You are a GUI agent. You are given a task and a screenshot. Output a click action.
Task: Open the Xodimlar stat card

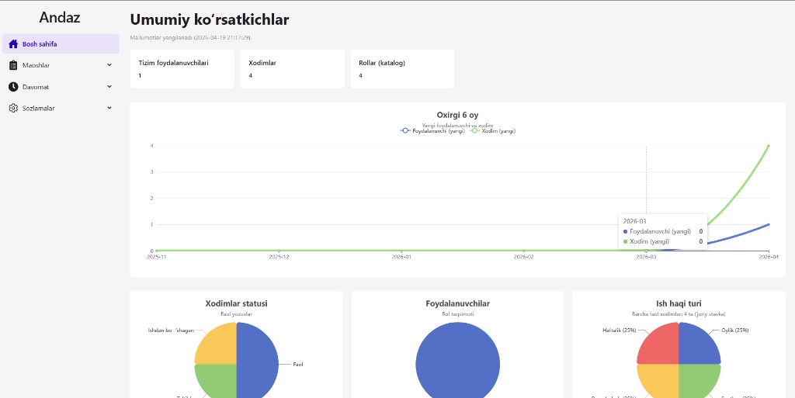click(x=292, y=69)
